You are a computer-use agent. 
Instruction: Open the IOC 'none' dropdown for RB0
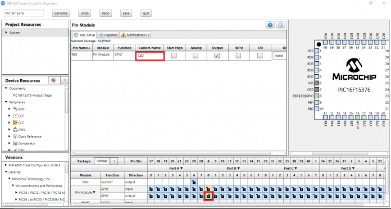click(x=280, y=56)
